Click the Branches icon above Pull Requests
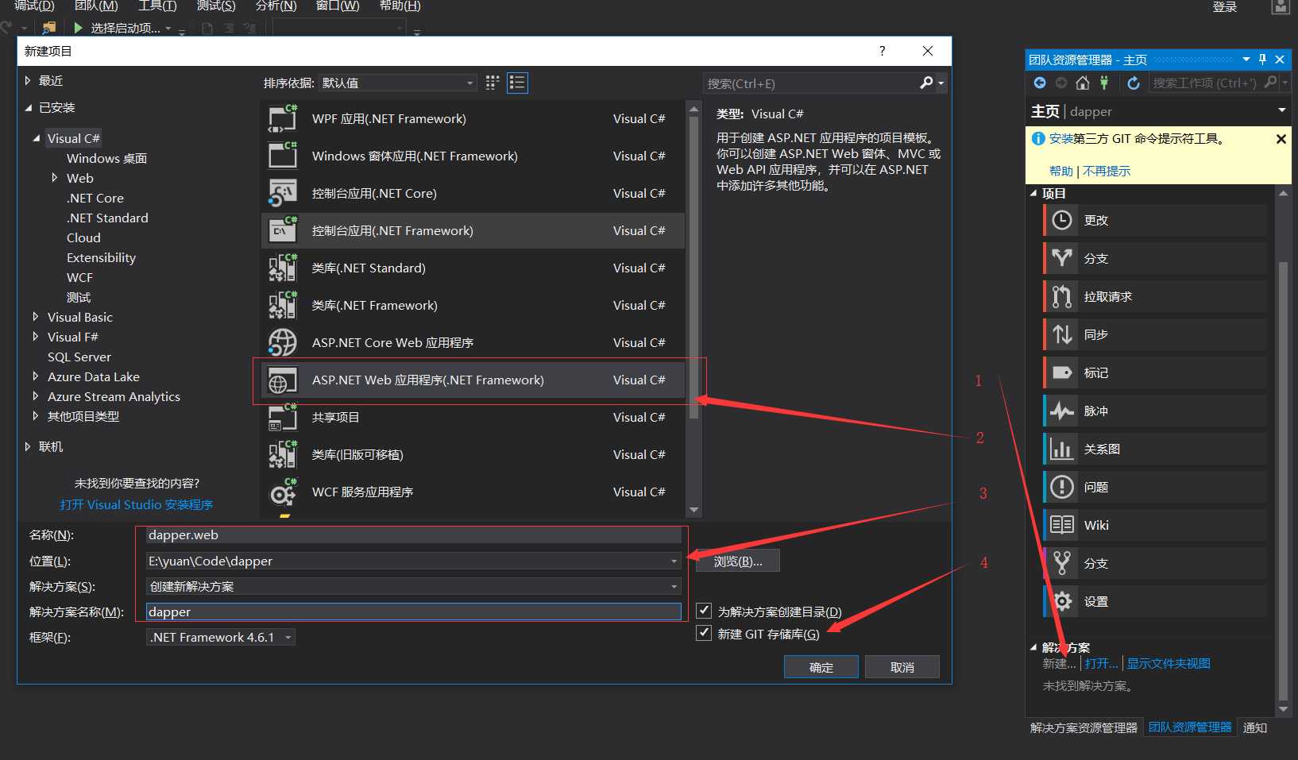1298x760 pixels. pos(1062,258)
